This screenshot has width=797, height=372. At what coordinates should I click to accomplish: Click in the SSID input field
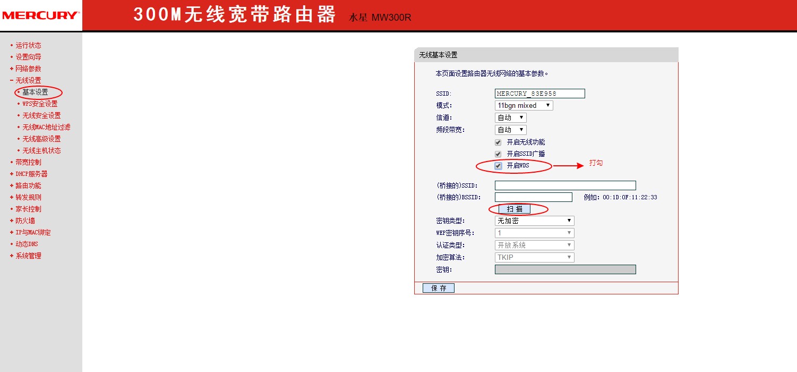click(x=539, y=93)
